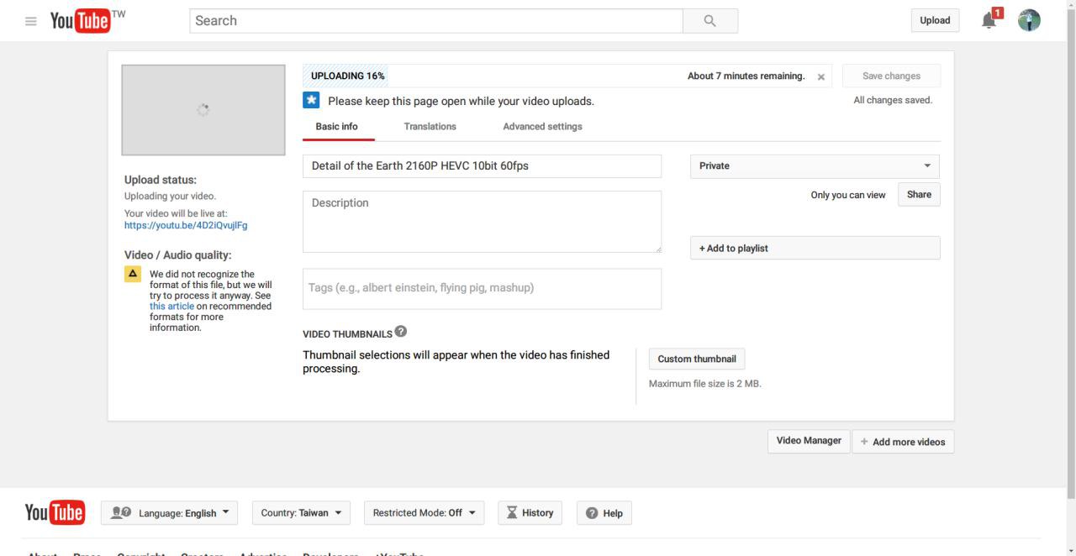
Task: Cancel the upload with X icon
Action: [x=821, y=76]
